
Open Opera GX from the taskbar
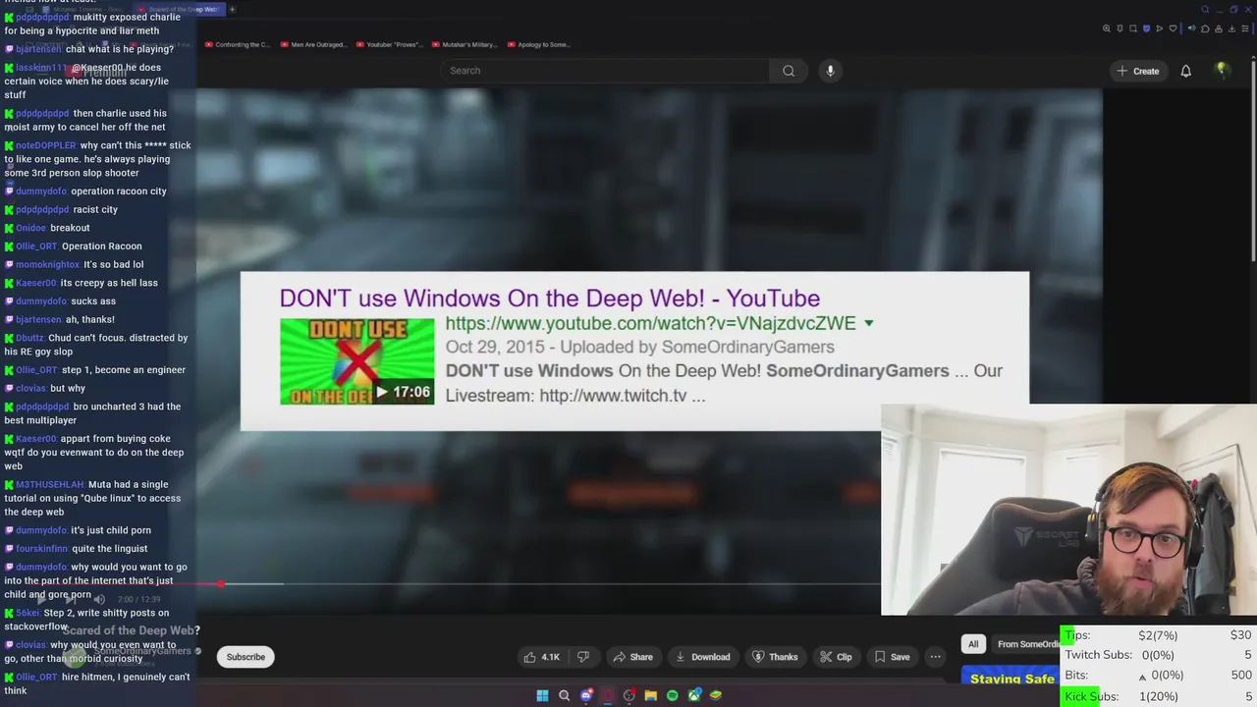click(608, 695)
